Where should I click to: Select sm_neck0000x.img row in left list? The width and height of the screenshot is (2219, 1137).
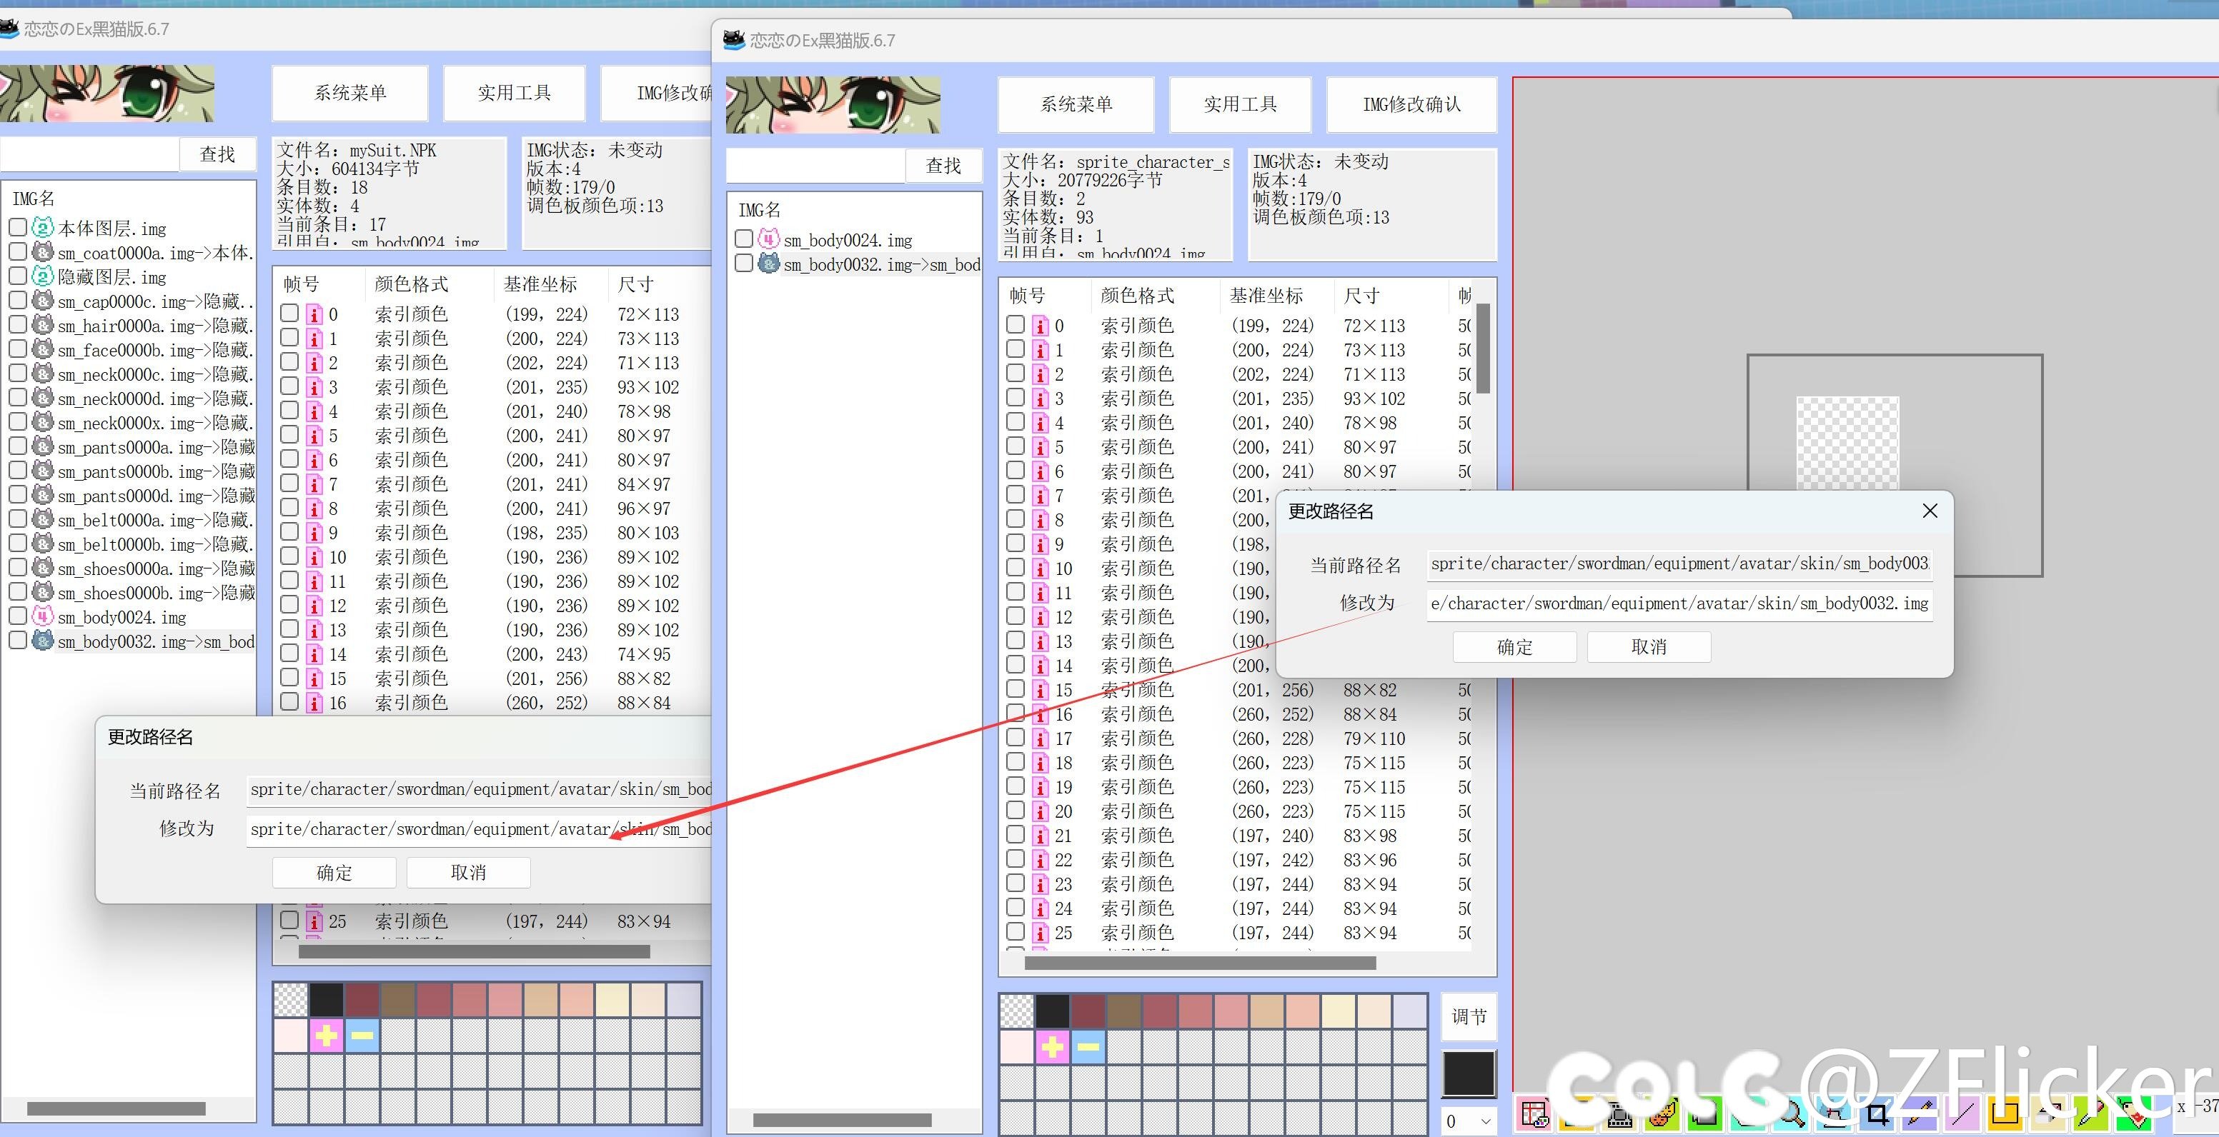coord(131,422)
